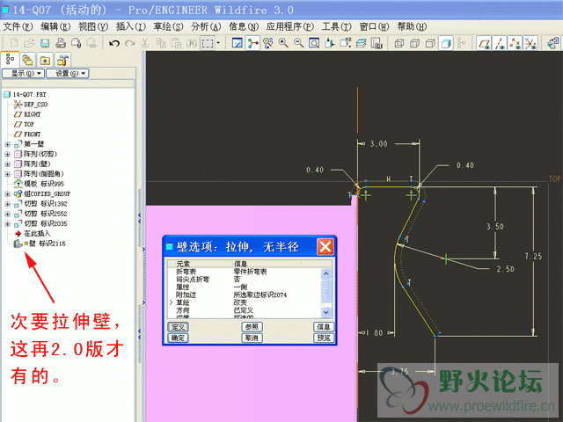Select Wireframe display icon
563x422 pixels.
pyautogui.click(x=398, y=43)
